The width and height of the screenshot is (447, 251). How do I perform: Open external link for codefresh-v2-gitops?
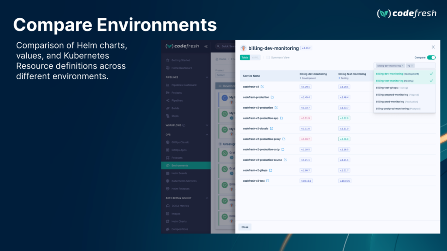[271, 170]
